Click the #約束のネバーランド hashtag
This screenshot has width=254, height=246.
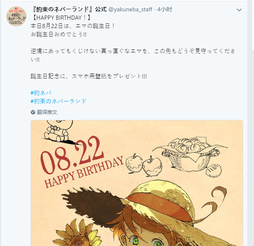[58, 101]
